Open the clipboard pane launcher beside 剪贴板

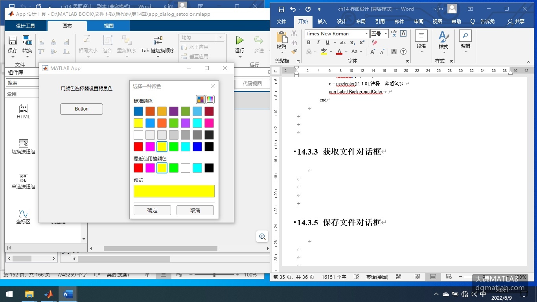[298, 61]
